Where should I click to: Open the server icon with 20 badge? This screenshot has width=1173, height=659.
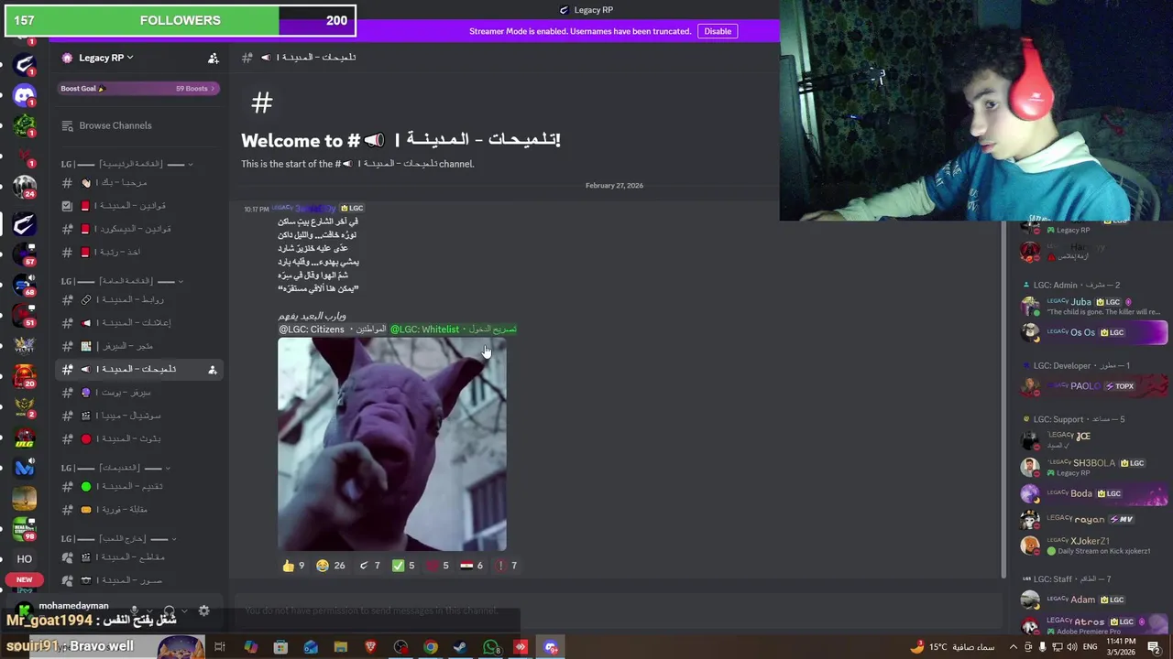click(x=25, y=376)
